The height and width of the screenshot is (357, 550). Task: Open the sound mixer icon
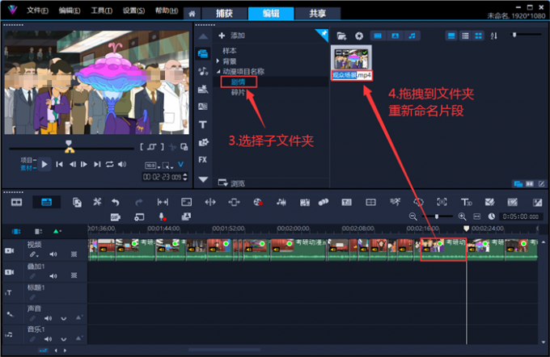tap(281, 202)
